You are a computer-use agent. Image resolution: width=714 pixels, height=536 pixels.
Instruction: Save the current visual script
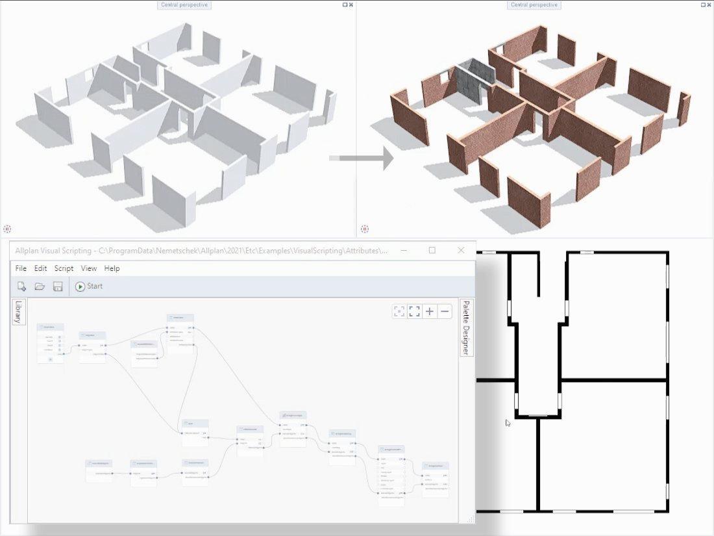(57, 286)
